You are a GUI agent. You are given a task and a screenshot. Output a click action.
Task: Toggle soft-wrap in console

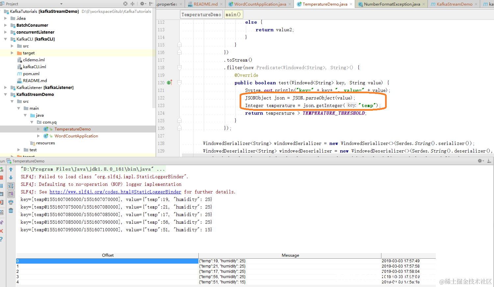pos(11,186)
